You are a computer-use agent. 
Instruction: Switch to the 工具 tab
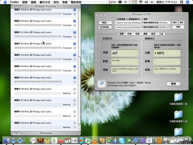(161, 34)
